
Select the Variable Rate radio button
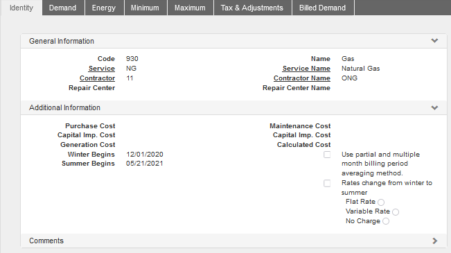pyautogui.click(x=396, y=212)
